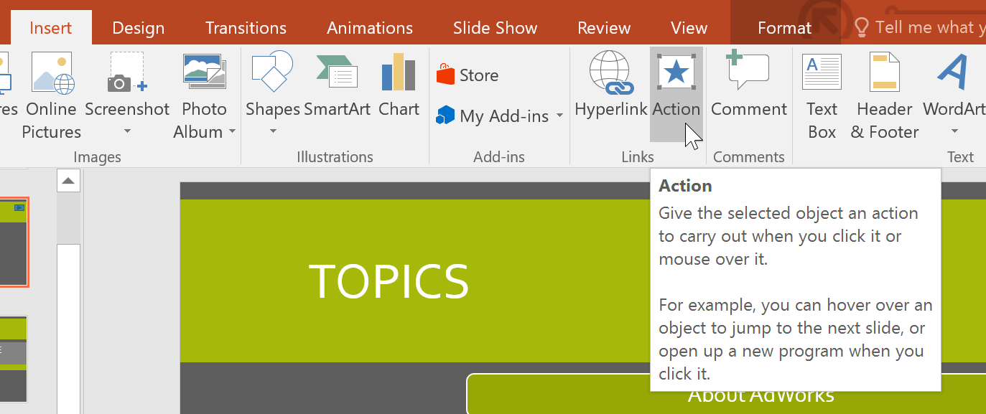Image resolution: width=986 pixels, height=414 pixels.
Task: Switch to the Format tab
Action: tap(784, 27)
